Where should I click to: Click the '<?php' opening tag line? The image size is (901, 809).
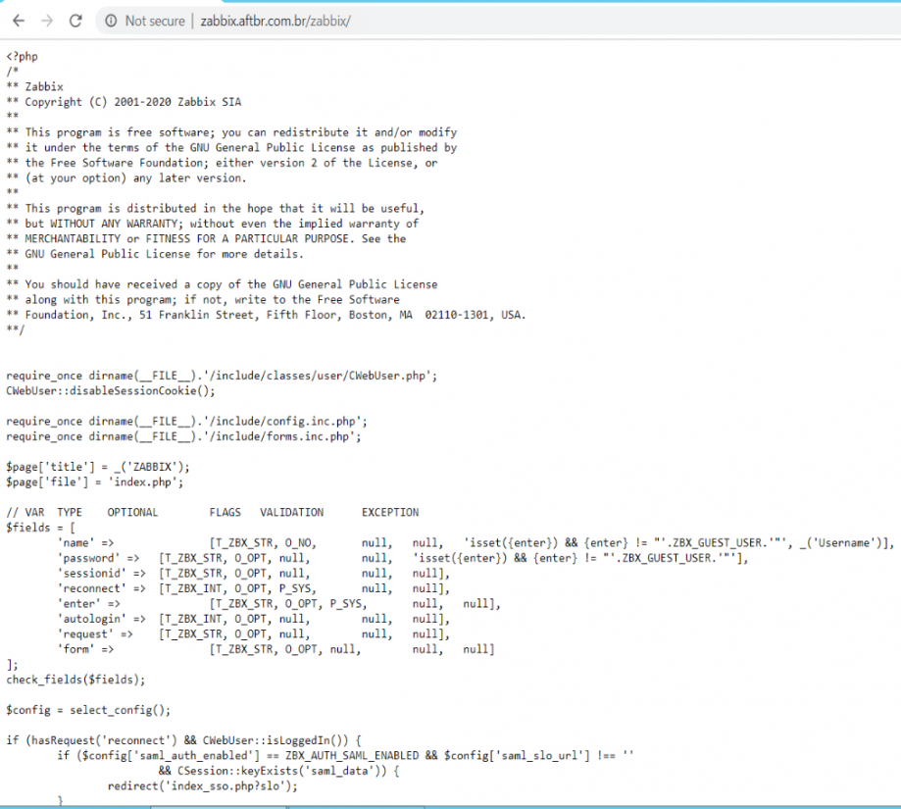[22, 56]
